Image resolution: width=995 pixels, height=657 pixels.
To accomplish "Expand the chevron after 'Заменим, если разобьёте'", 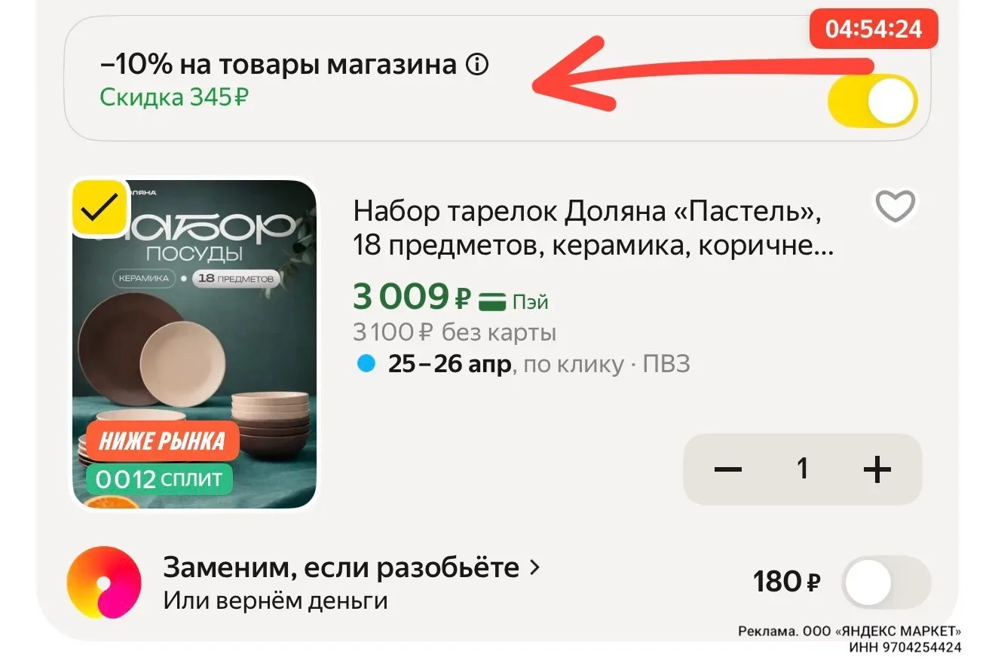I will coord(535,567).
